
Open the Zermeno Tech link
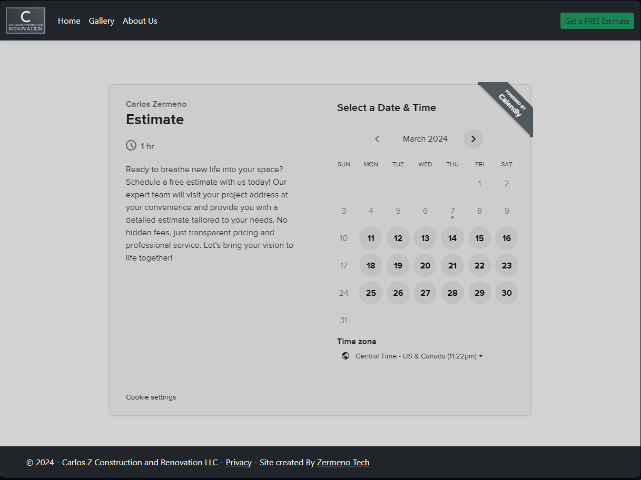click(343, 462)
